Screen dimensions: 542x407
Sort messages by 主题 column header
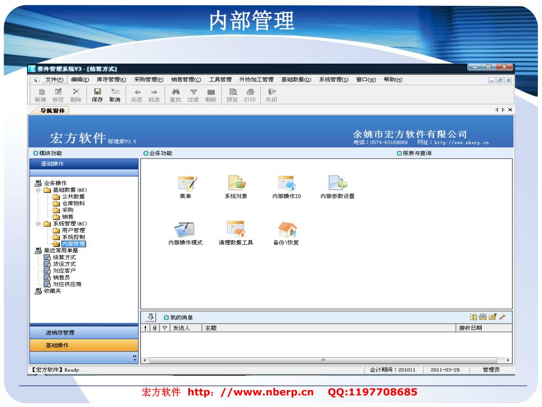(x=328, y=328)
